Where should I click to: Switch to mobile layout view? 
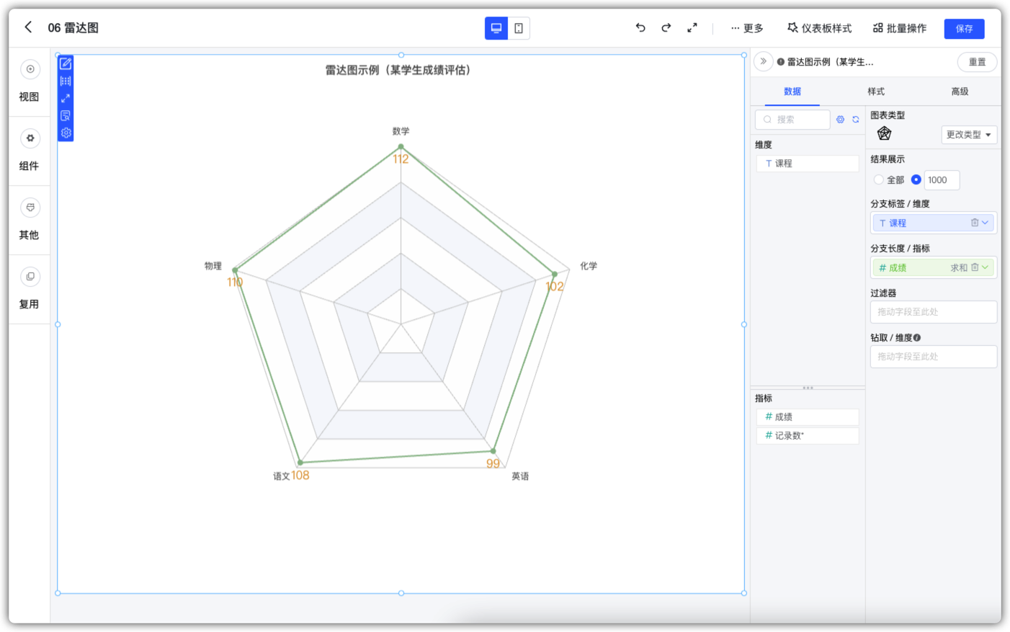coord(519,28)
